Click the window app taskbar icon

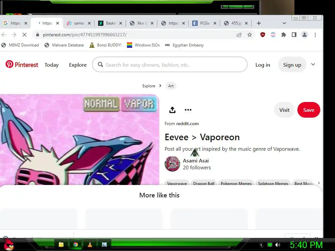click(x=104, y=244)
